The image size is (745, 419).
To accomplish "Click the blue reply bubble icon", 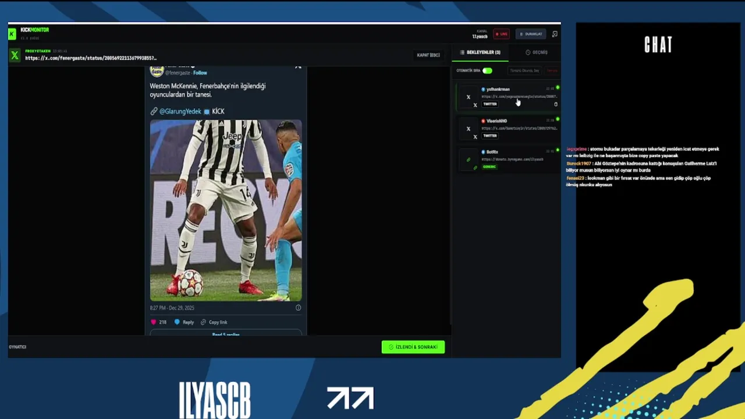I will (x=177, y=322).
